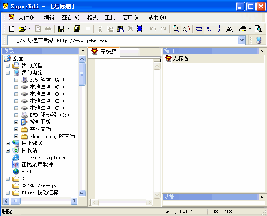Close the 功能 function panel
267x216 pixels.
(x=262, y=197)
